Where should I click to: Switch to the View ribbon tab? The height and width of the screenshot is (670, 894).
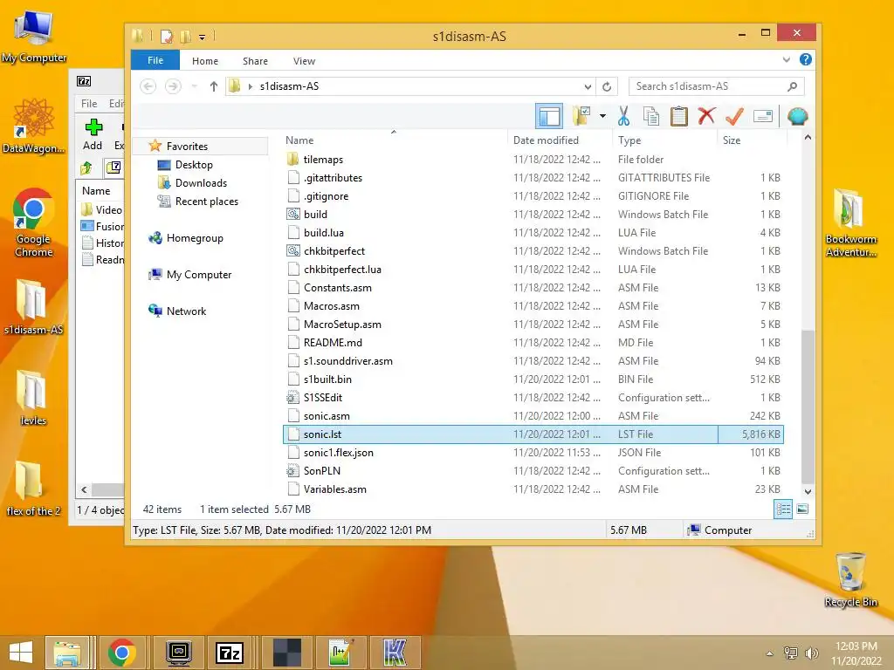point(304,61)
